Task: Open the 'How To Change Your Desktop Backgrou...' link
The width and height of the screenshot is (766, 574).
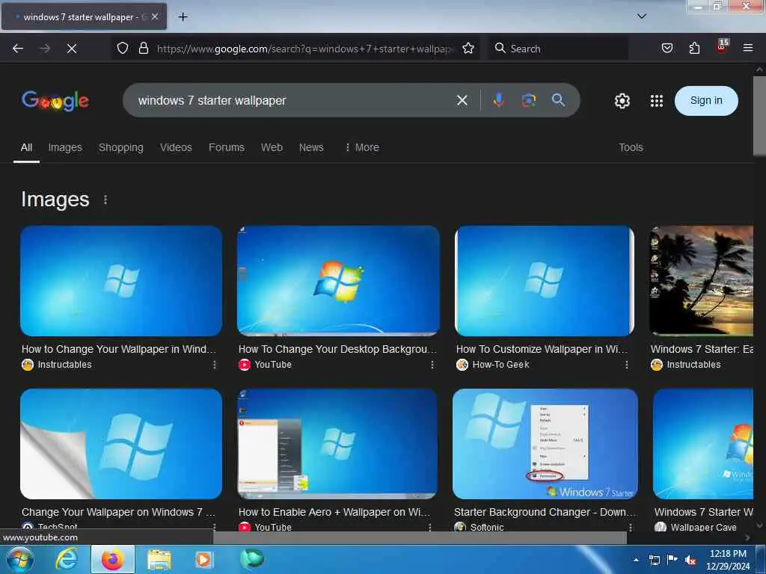Action: point(337,349)
